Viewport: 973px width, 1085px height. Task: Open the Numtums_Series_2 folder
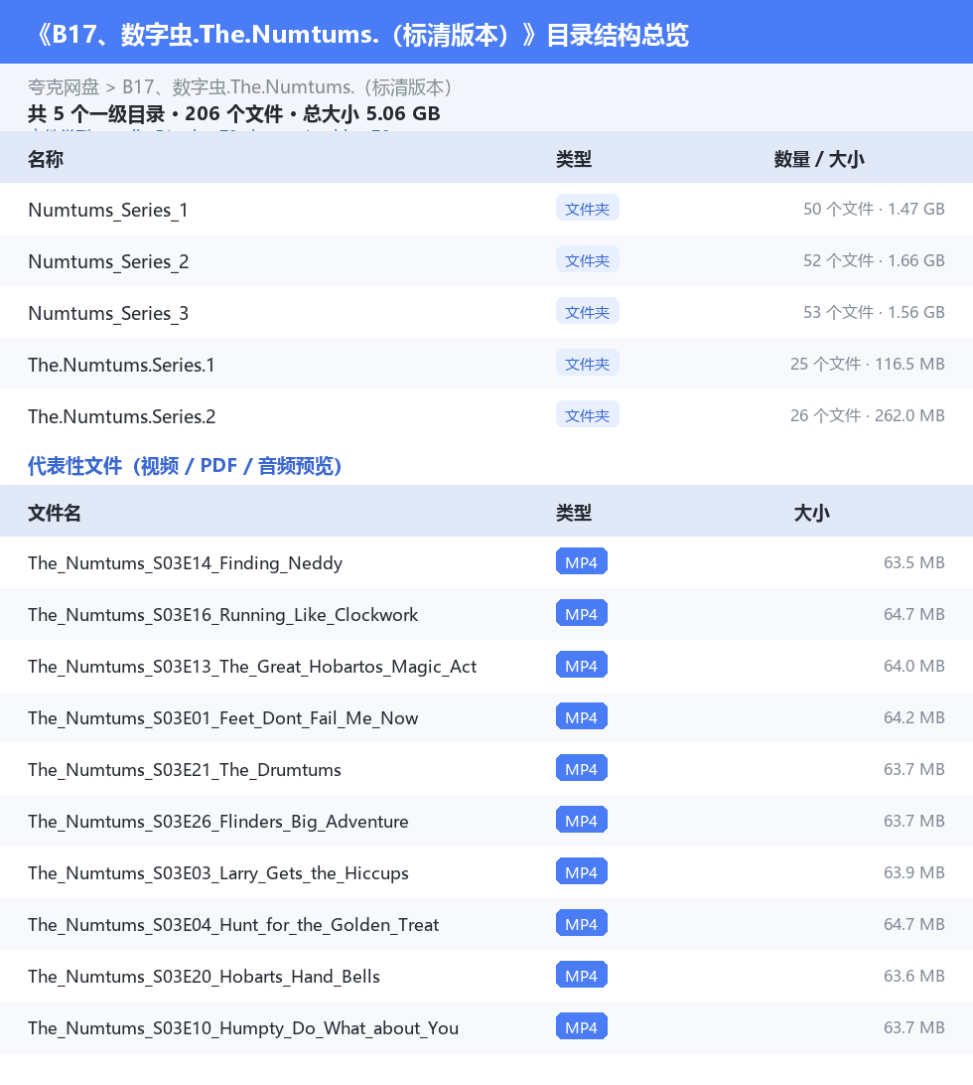click(108, 261)
